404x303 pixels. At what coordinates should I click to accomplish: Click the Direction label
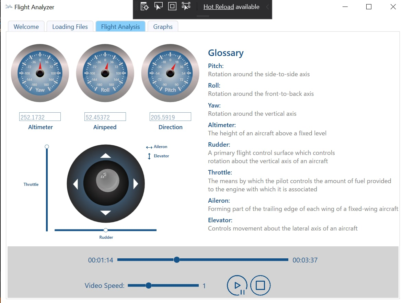(170, 127)
